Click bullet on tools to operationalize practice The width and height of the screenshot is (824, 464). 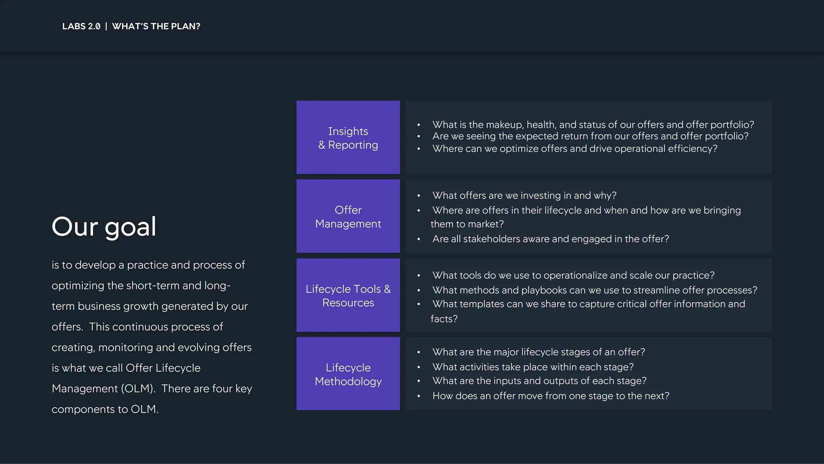pos(573,275)
